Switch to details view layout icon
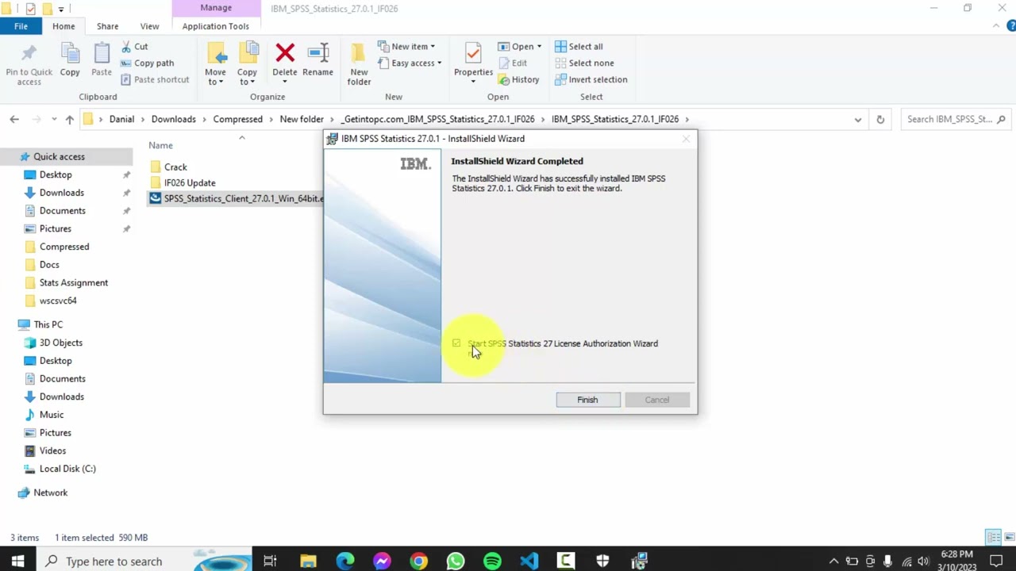This screenshot has height=571, width=1016. pyautogui.click(x=992, y=538)
